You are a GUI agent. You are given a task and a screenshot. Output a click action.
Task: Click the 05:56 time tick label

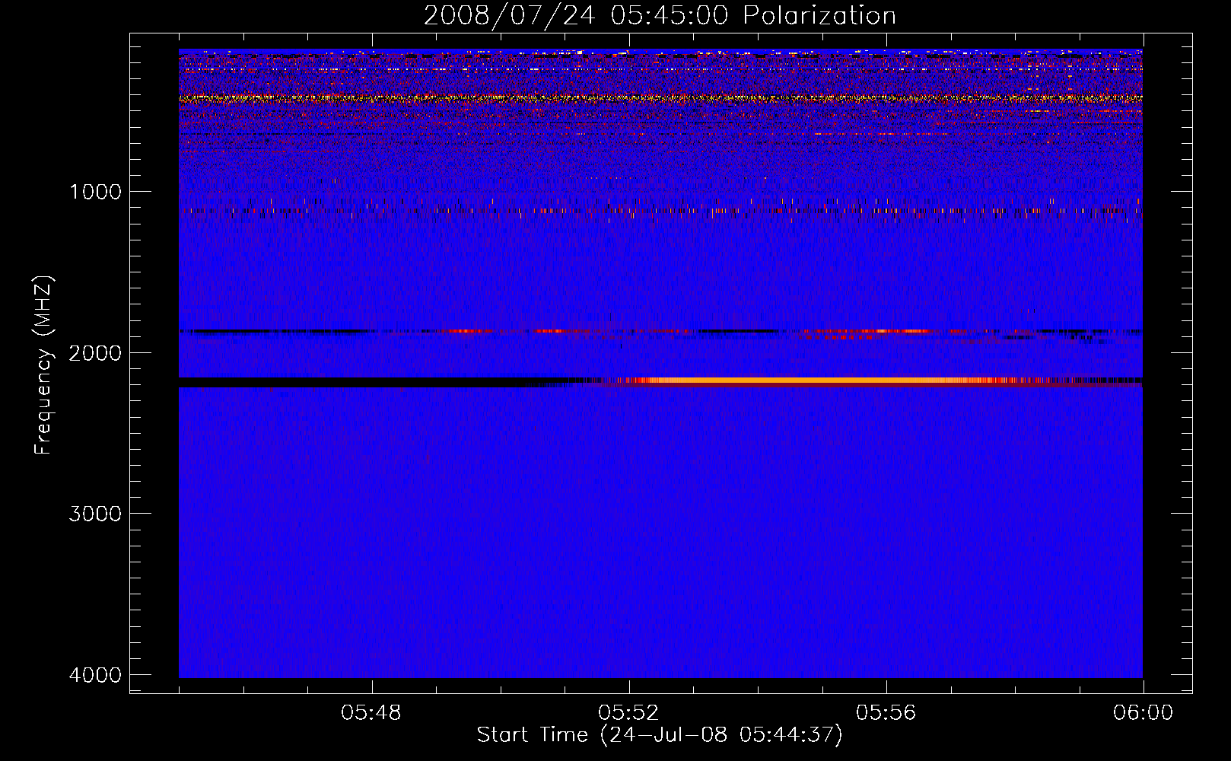tap(886, 713)
